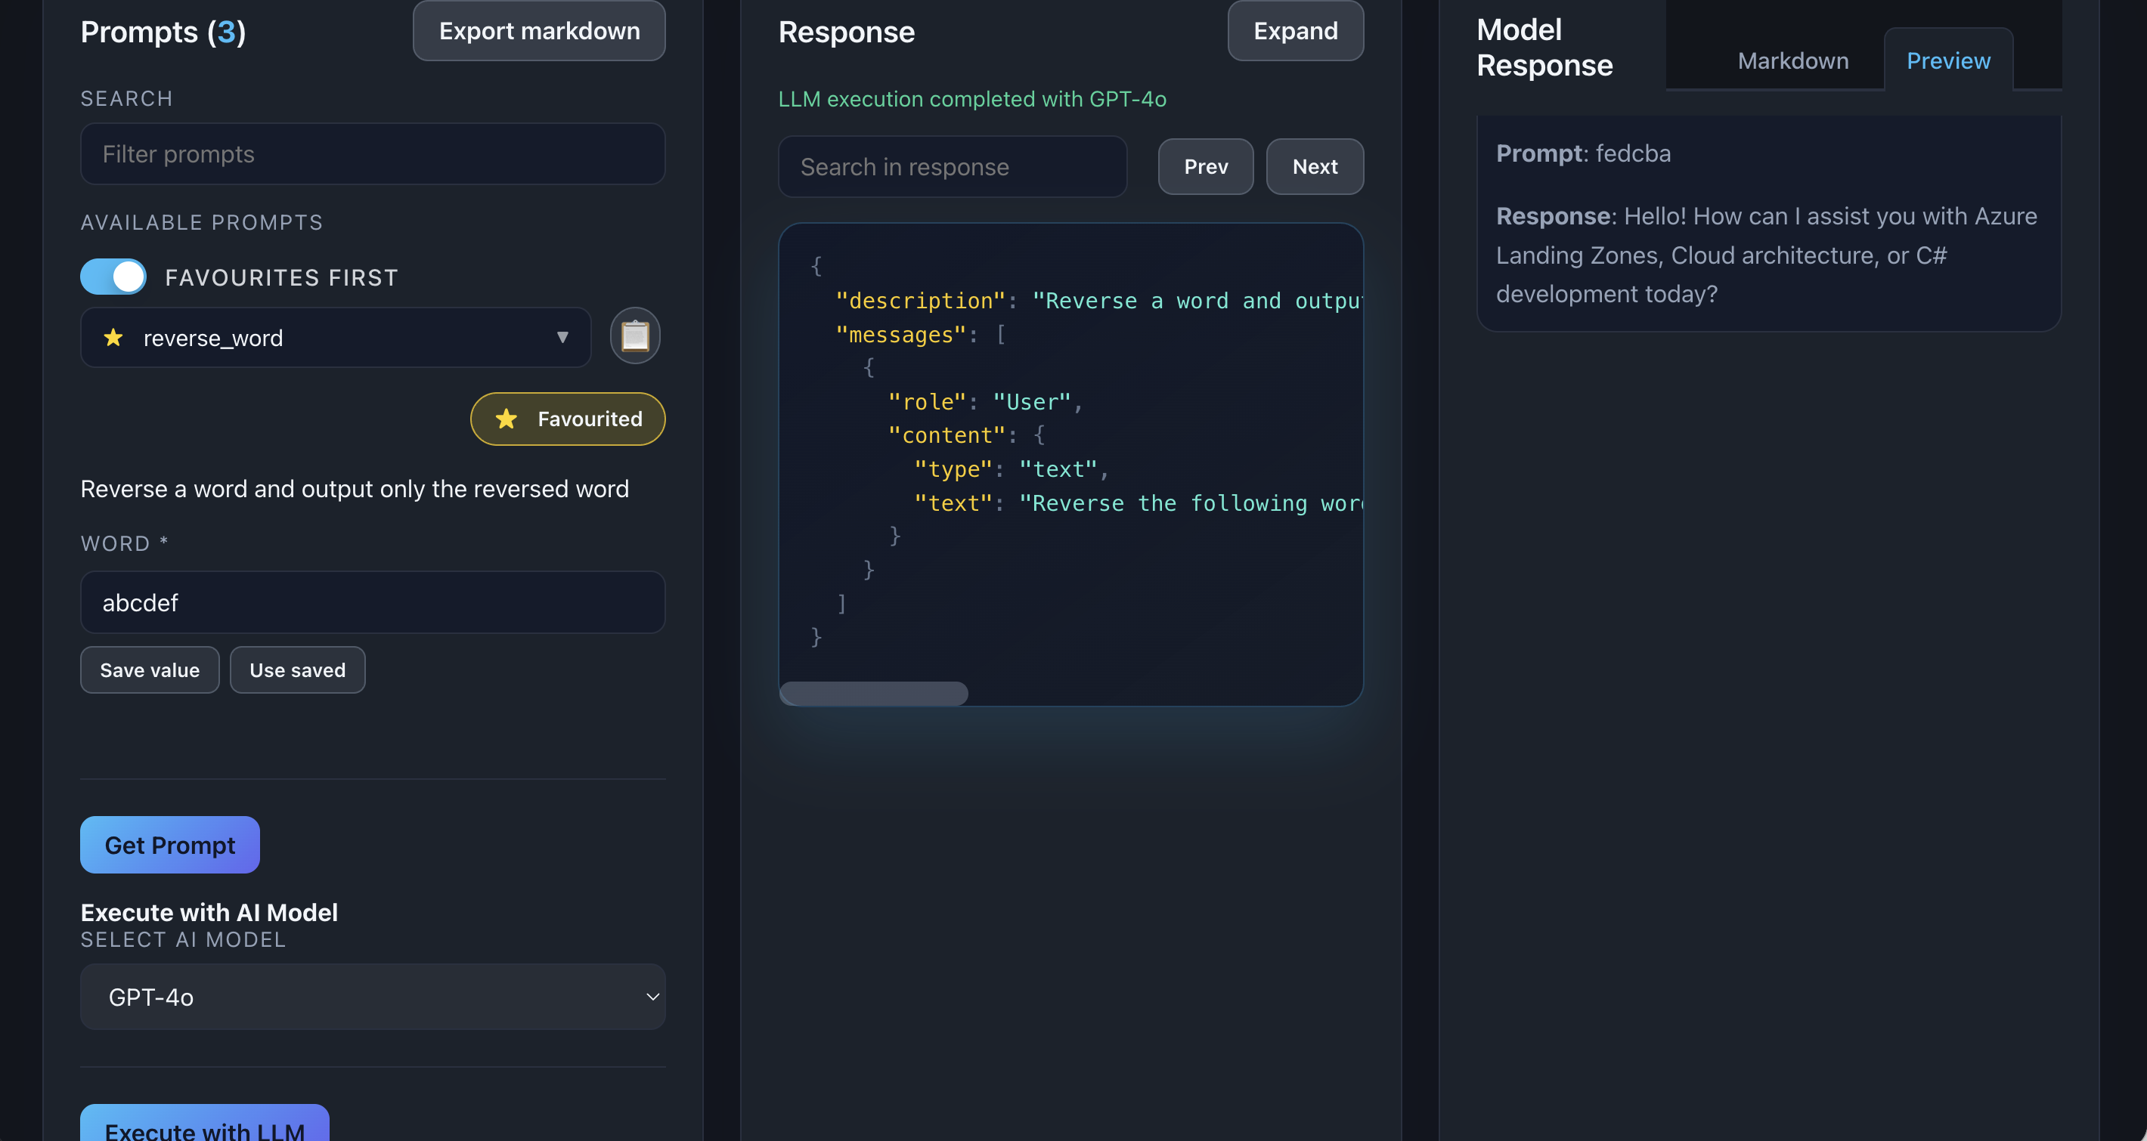
Task: Click the star icon in Favourited badge
Action: [x=506, y=419]
